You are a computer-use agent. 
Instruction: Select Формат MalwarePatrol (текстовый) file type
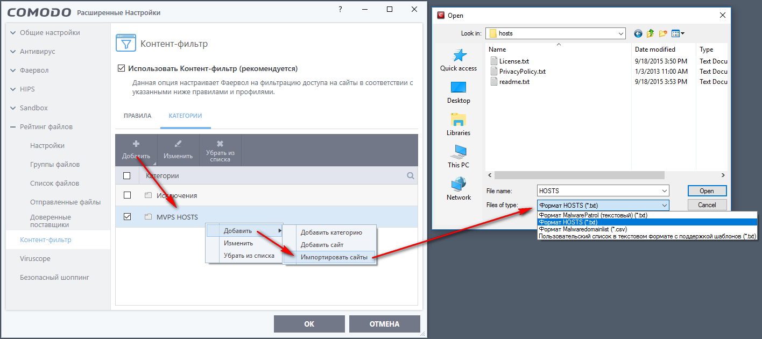[647, 215]
